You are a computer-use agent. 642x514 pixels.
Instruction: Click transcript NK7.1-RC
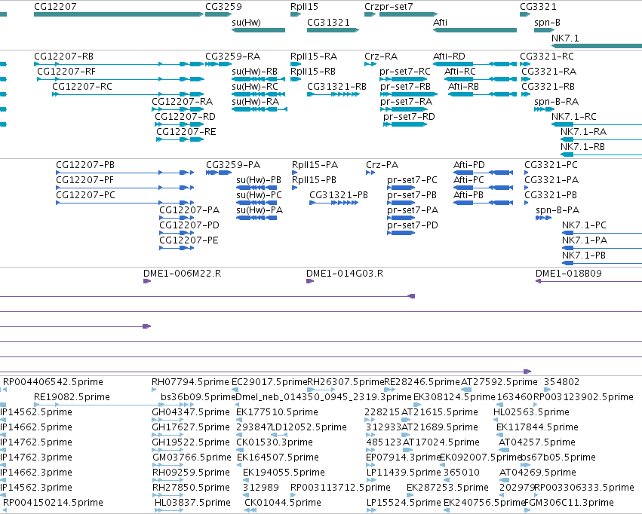[x=573, y=117]
